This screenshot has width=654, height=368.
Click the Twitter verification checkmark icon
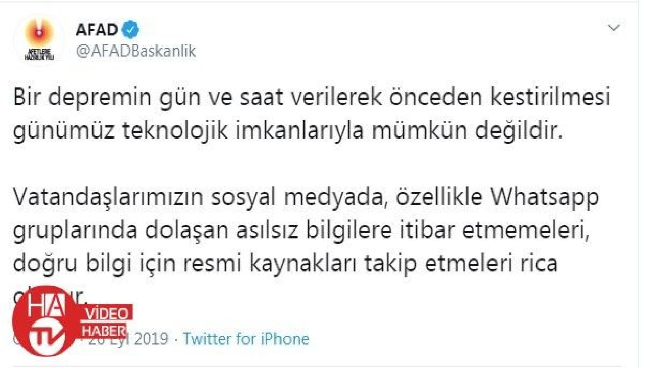129,29
